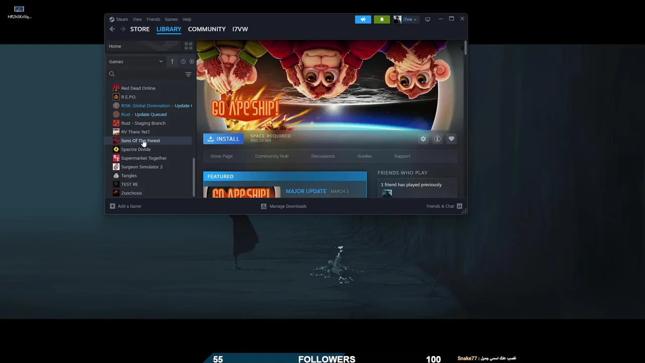Switch library to grid collections view
645x363 pixels.
click(188, 46)
